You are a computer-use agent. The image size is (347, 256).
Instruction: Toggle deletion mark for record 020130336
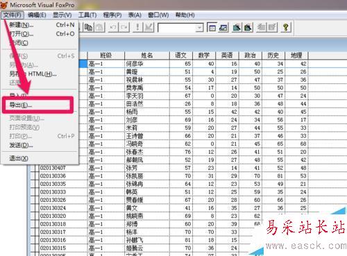click(x=37, y=176)
